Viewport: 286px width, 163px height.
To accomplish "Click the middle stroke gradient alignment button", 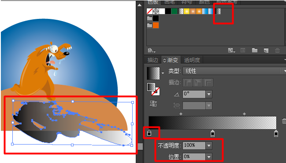I will (x=198, y=83).
